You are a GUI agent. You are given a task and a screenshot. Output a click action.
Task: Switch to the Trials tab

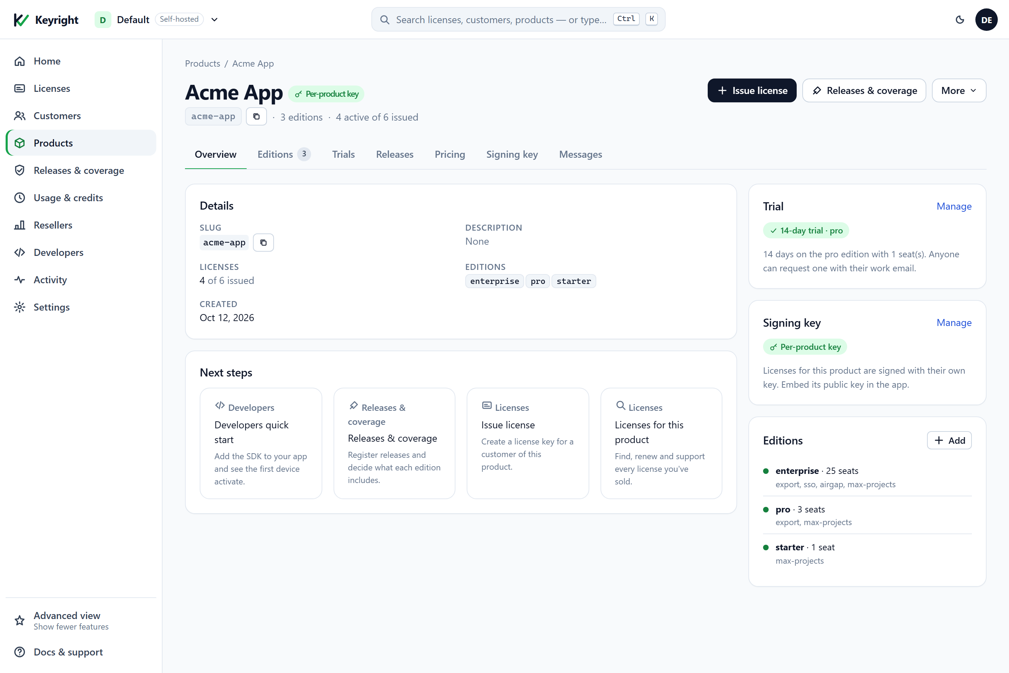(343, 155)
